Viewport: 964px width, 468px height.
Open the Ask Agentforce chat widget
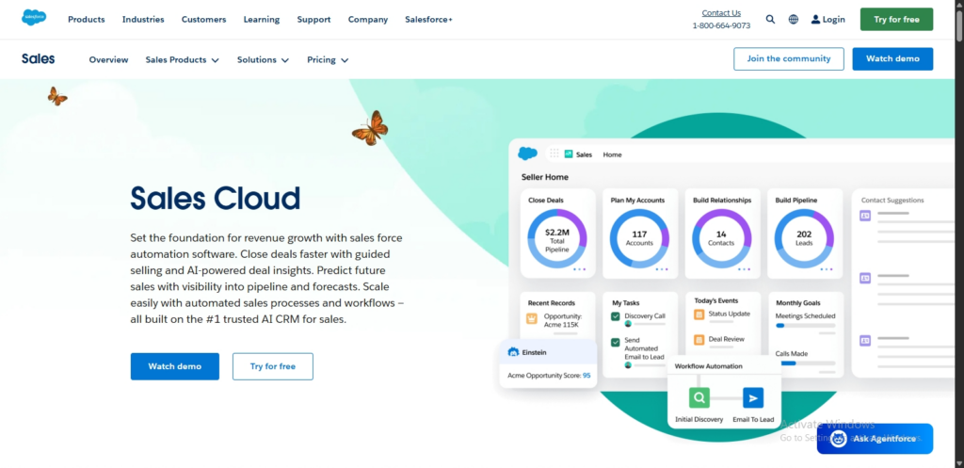(x=875, y=439)
